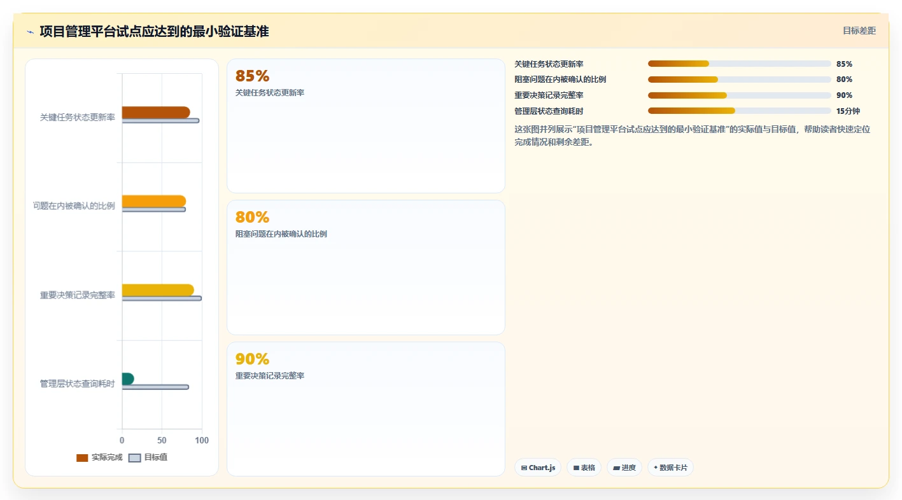Click the yellow actual bar for 重要决策记录完整率

point(158,290)
